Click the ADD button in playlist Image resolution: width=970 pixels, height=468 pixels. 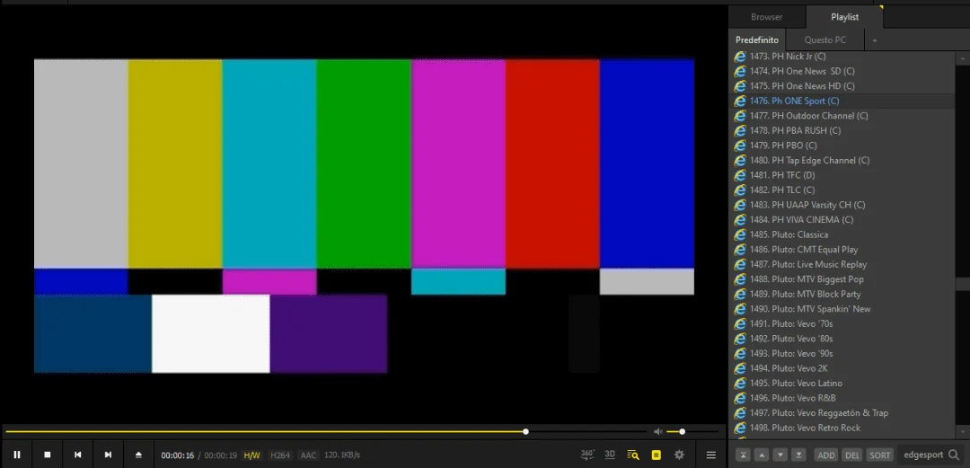point(826,455)
